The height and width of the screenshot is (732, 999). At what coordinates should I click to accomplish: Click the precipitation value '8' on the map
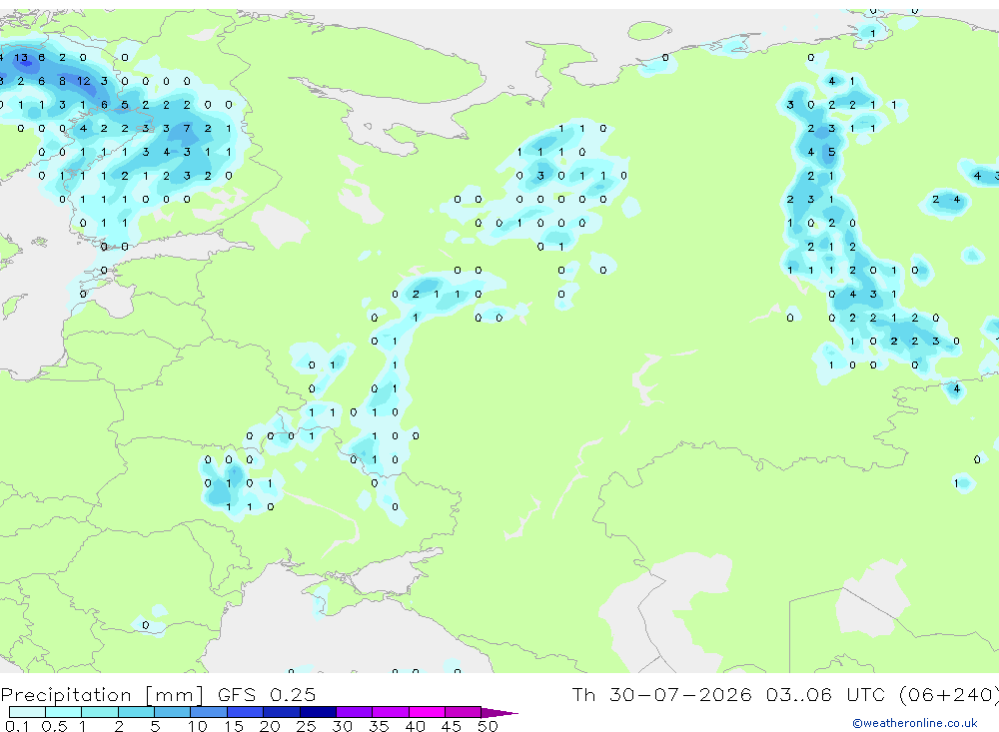[62, 81]
